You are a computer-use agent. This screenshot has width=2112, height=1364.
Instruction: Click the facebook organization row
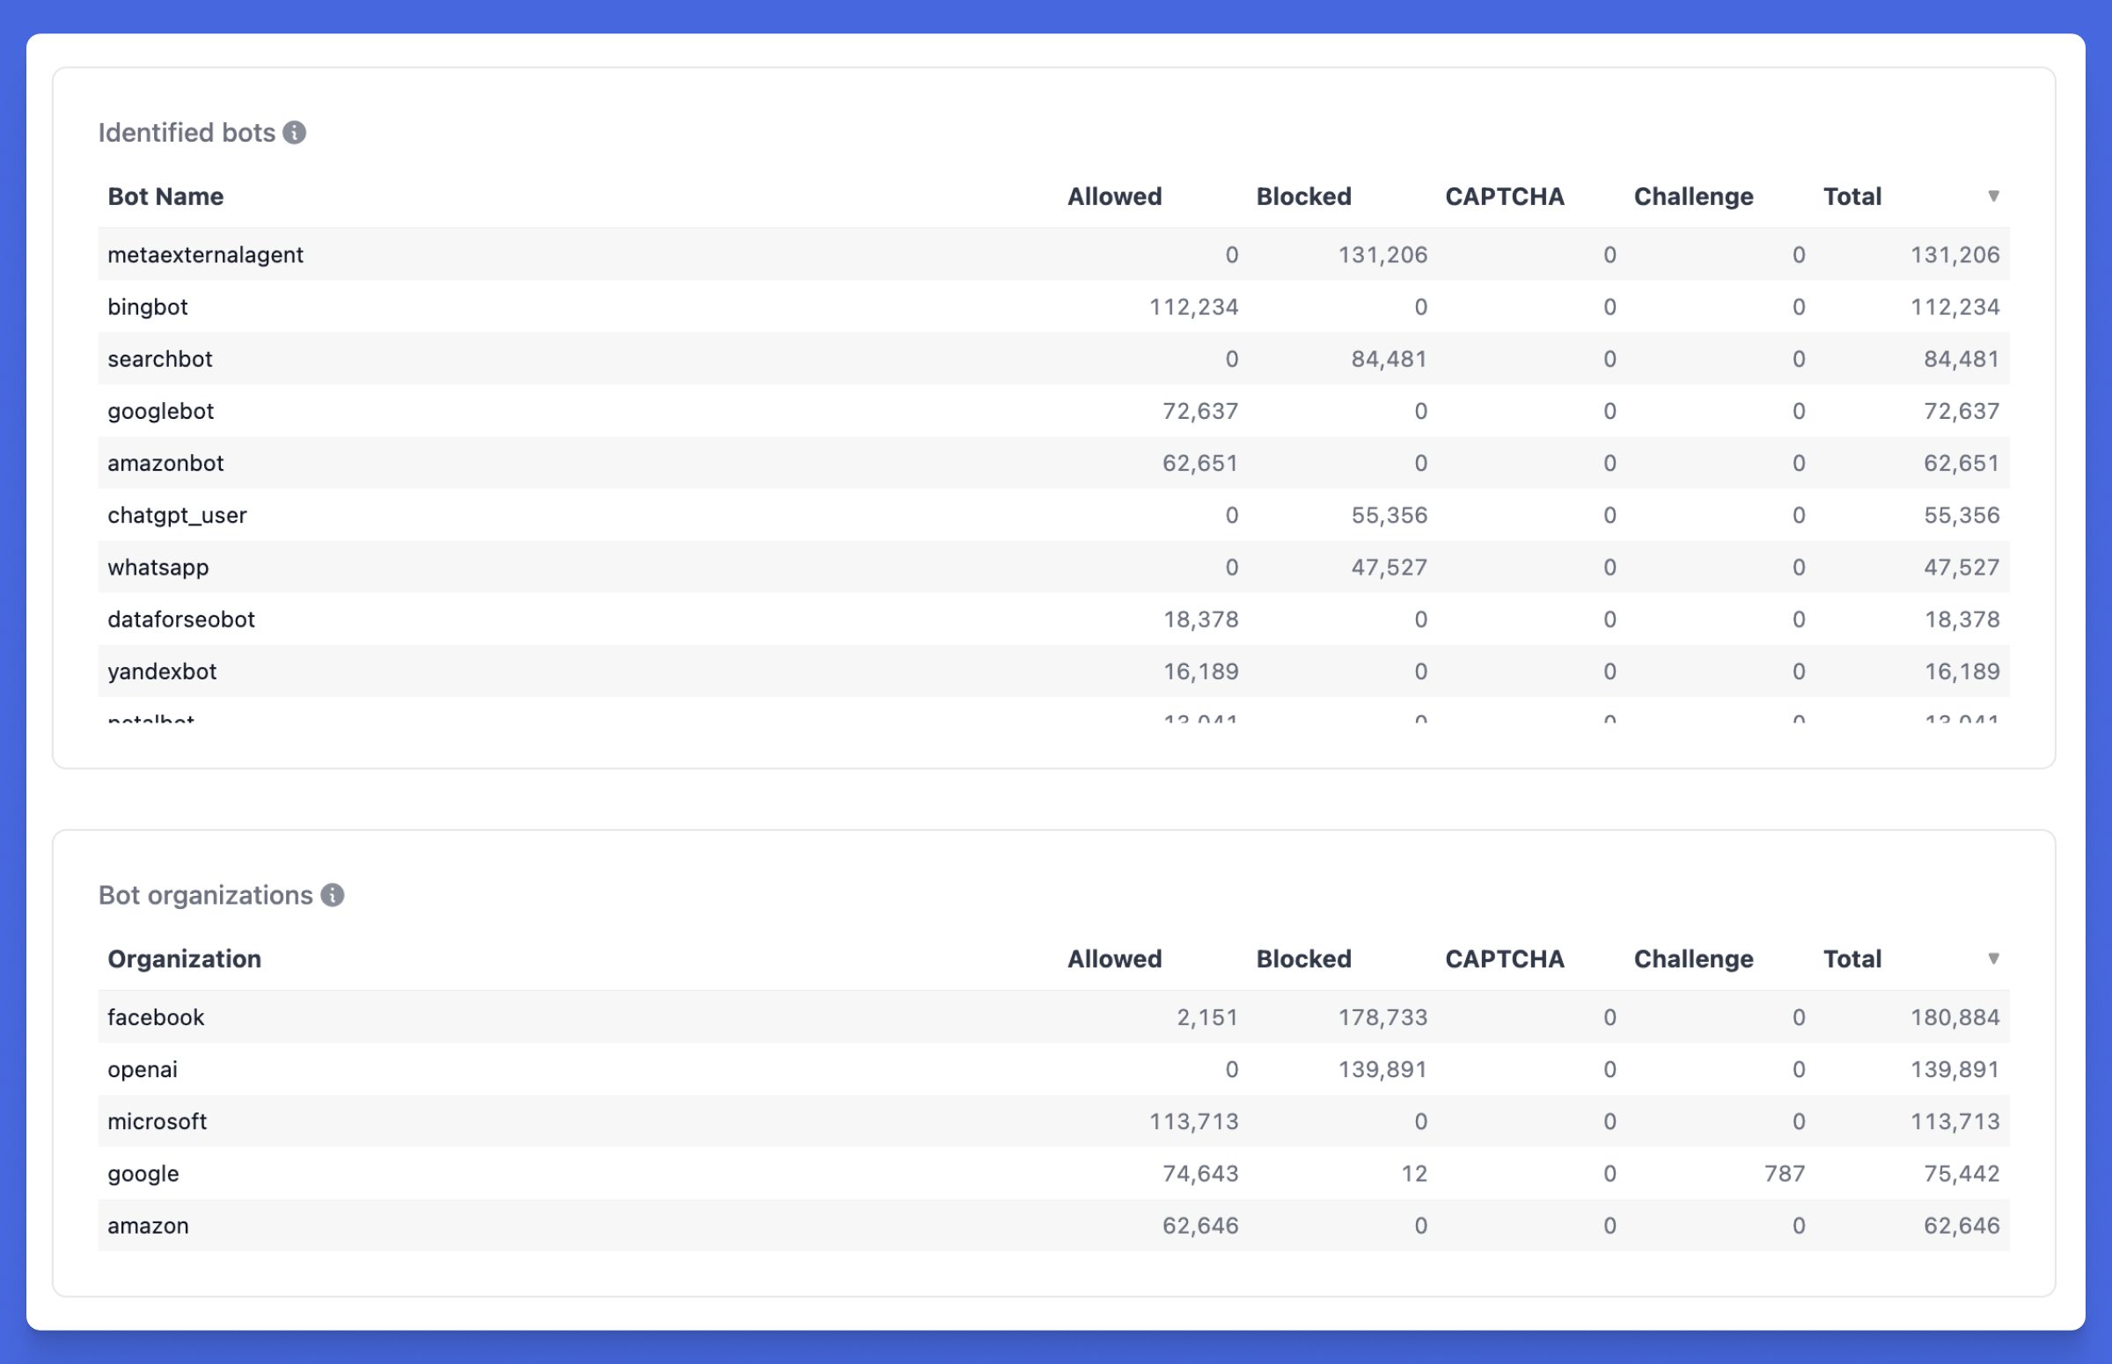coord(156,1017)
